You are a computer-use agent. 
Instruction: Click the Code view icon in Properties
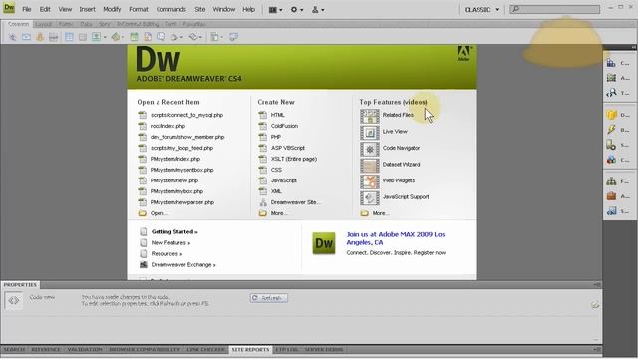13,301
